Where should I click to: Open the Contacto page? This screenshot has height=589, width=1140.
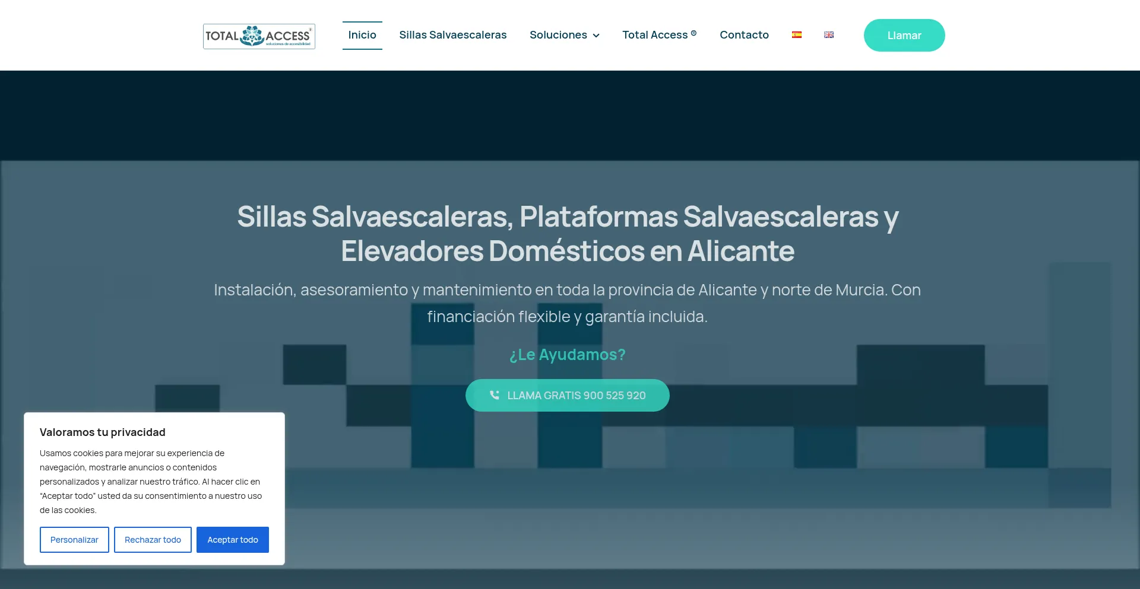click(744, 35)
